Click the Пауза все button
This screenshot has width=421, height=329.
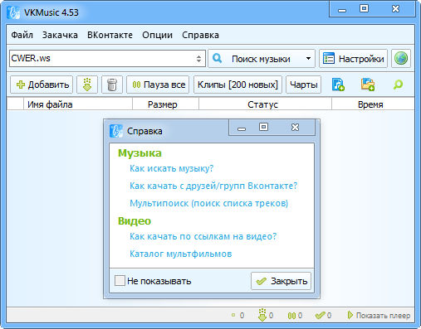(x=158, y=85)
